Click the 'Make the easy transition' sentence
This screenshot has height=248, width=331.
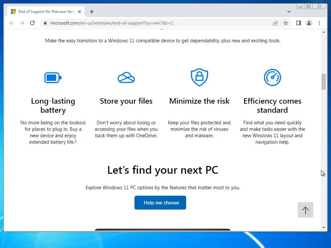[163, 40]
